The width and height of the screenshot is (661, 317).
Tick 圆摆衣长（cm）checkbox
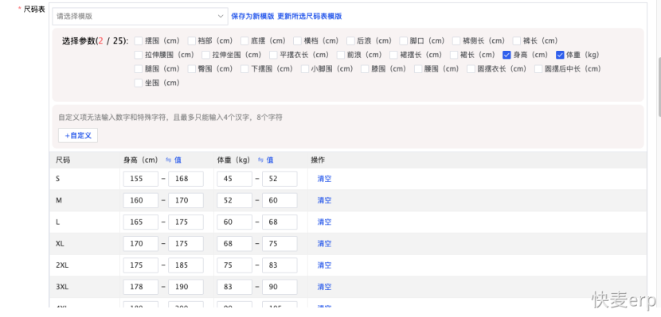point(471,69)
